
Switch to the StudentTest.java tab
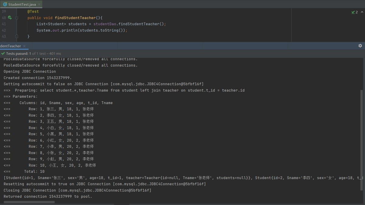(22, 4)
